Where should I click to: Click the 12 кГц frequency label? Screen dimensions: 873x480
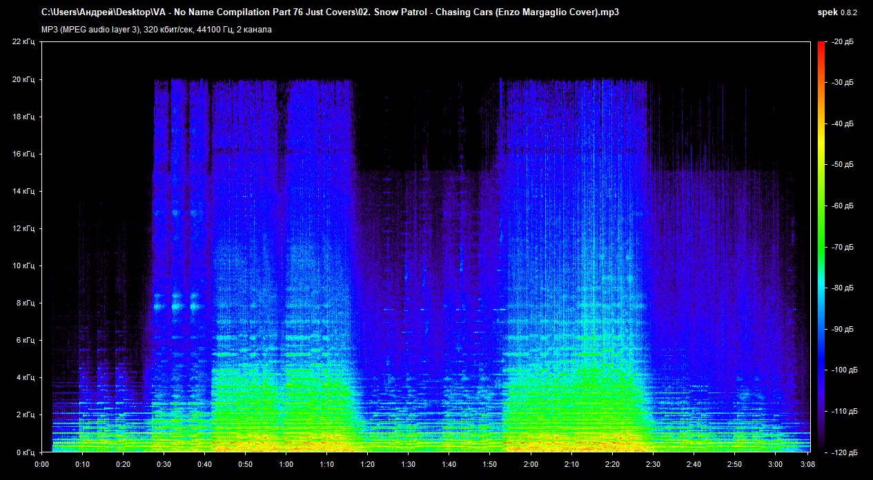click(x=23, y=228)
